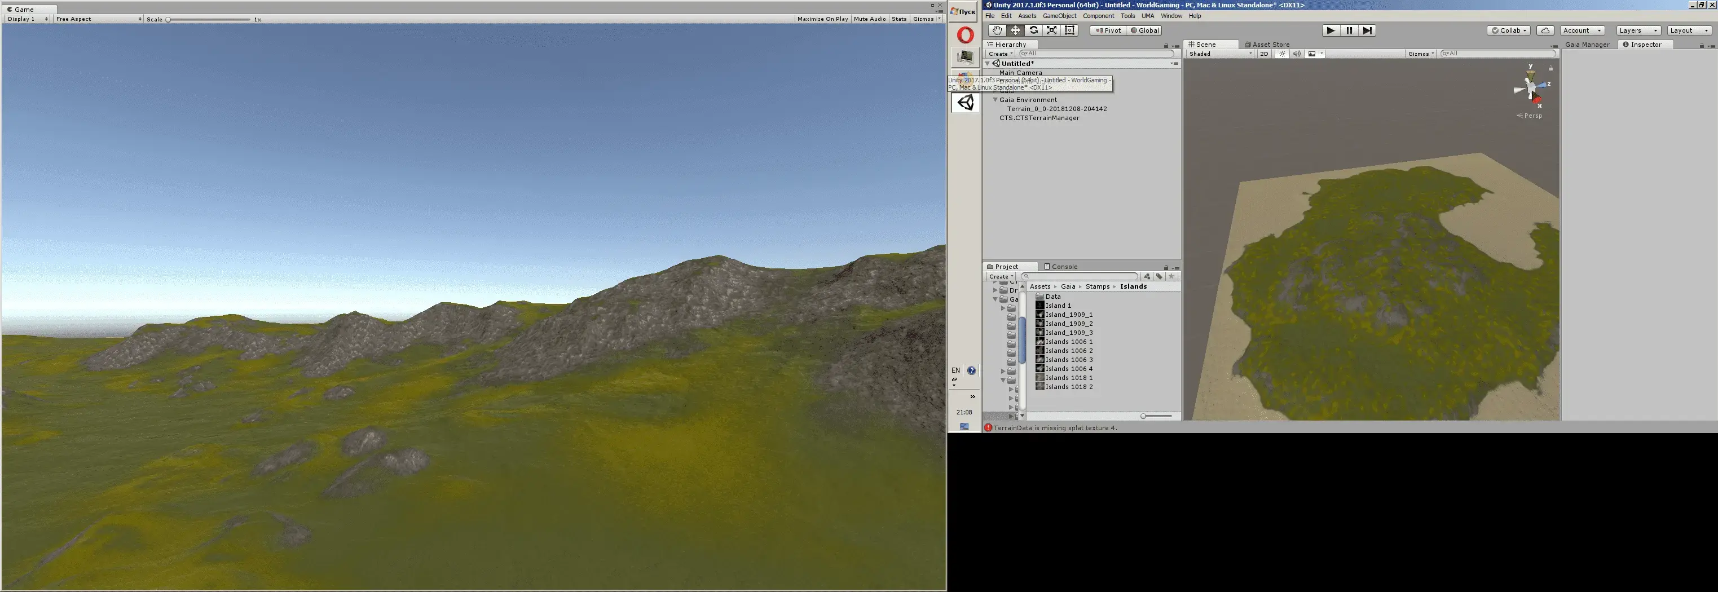Toggle Mute Audio in Game view
The width and height of the screenshot is (1718, 592).
(870, 19)
